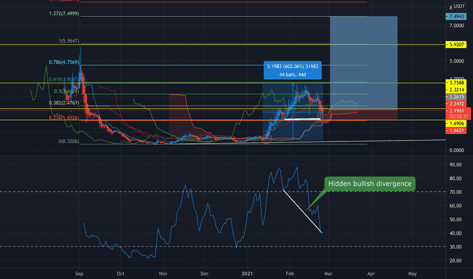
Task: Click the 602.06% price range measurement label
Action: coord(293,71)
